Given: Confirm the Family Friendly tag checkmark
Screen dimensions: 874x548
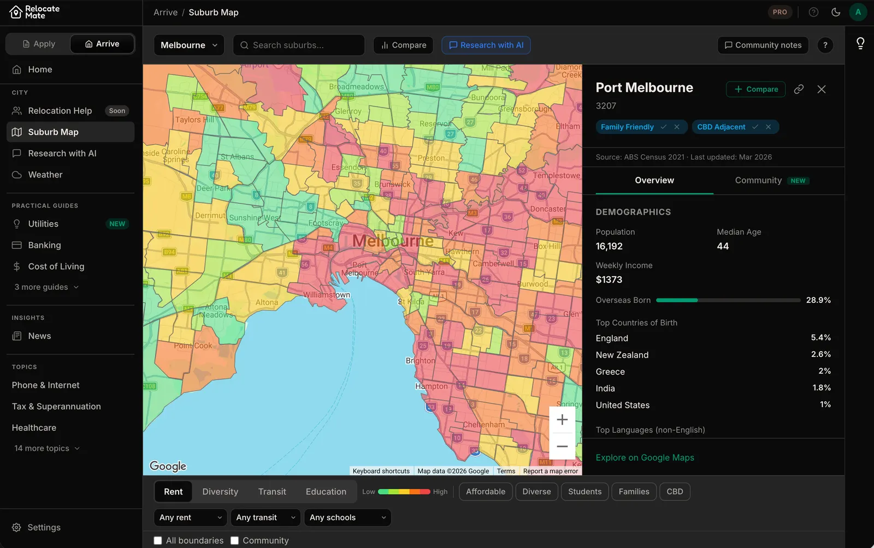Looking at the screenshot, I should (663, 127).
